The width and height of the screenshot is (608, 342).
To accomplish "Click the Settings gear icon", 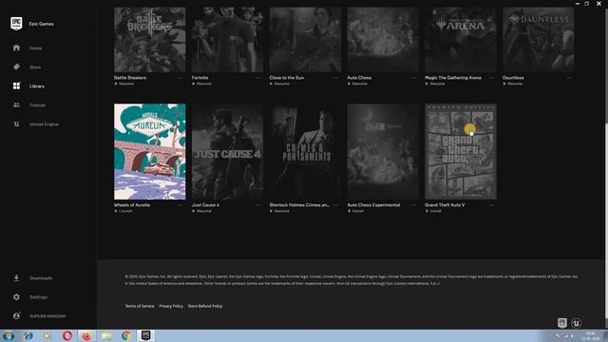I will point(16,297).
